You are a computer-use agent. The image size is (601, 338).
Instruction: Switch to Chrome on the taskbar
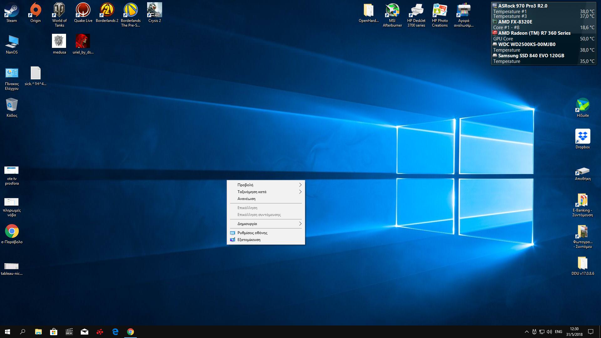tap(131, 332)
